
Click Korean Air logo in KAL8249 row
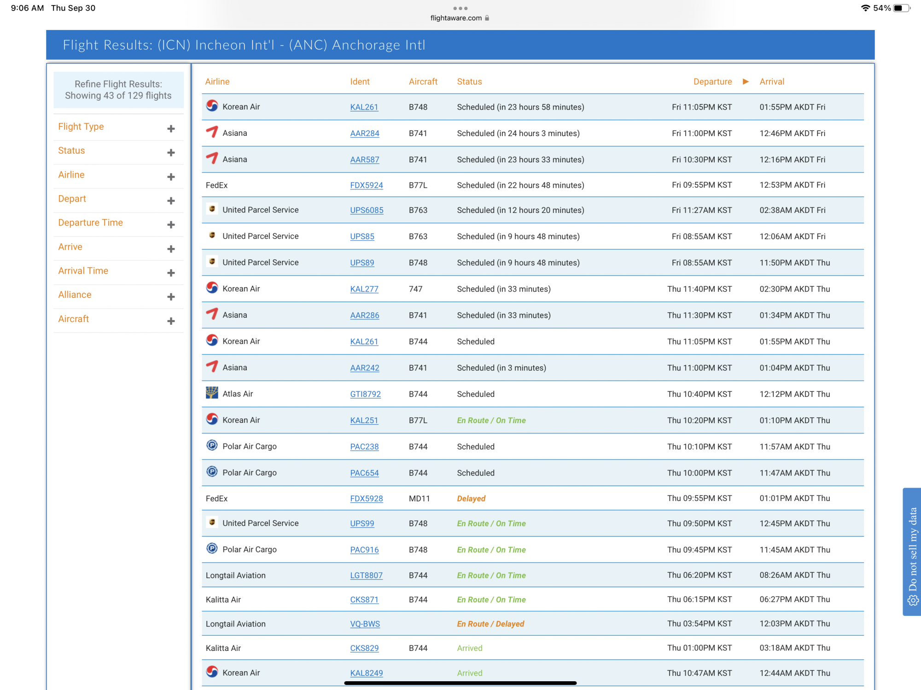[212, 672]
